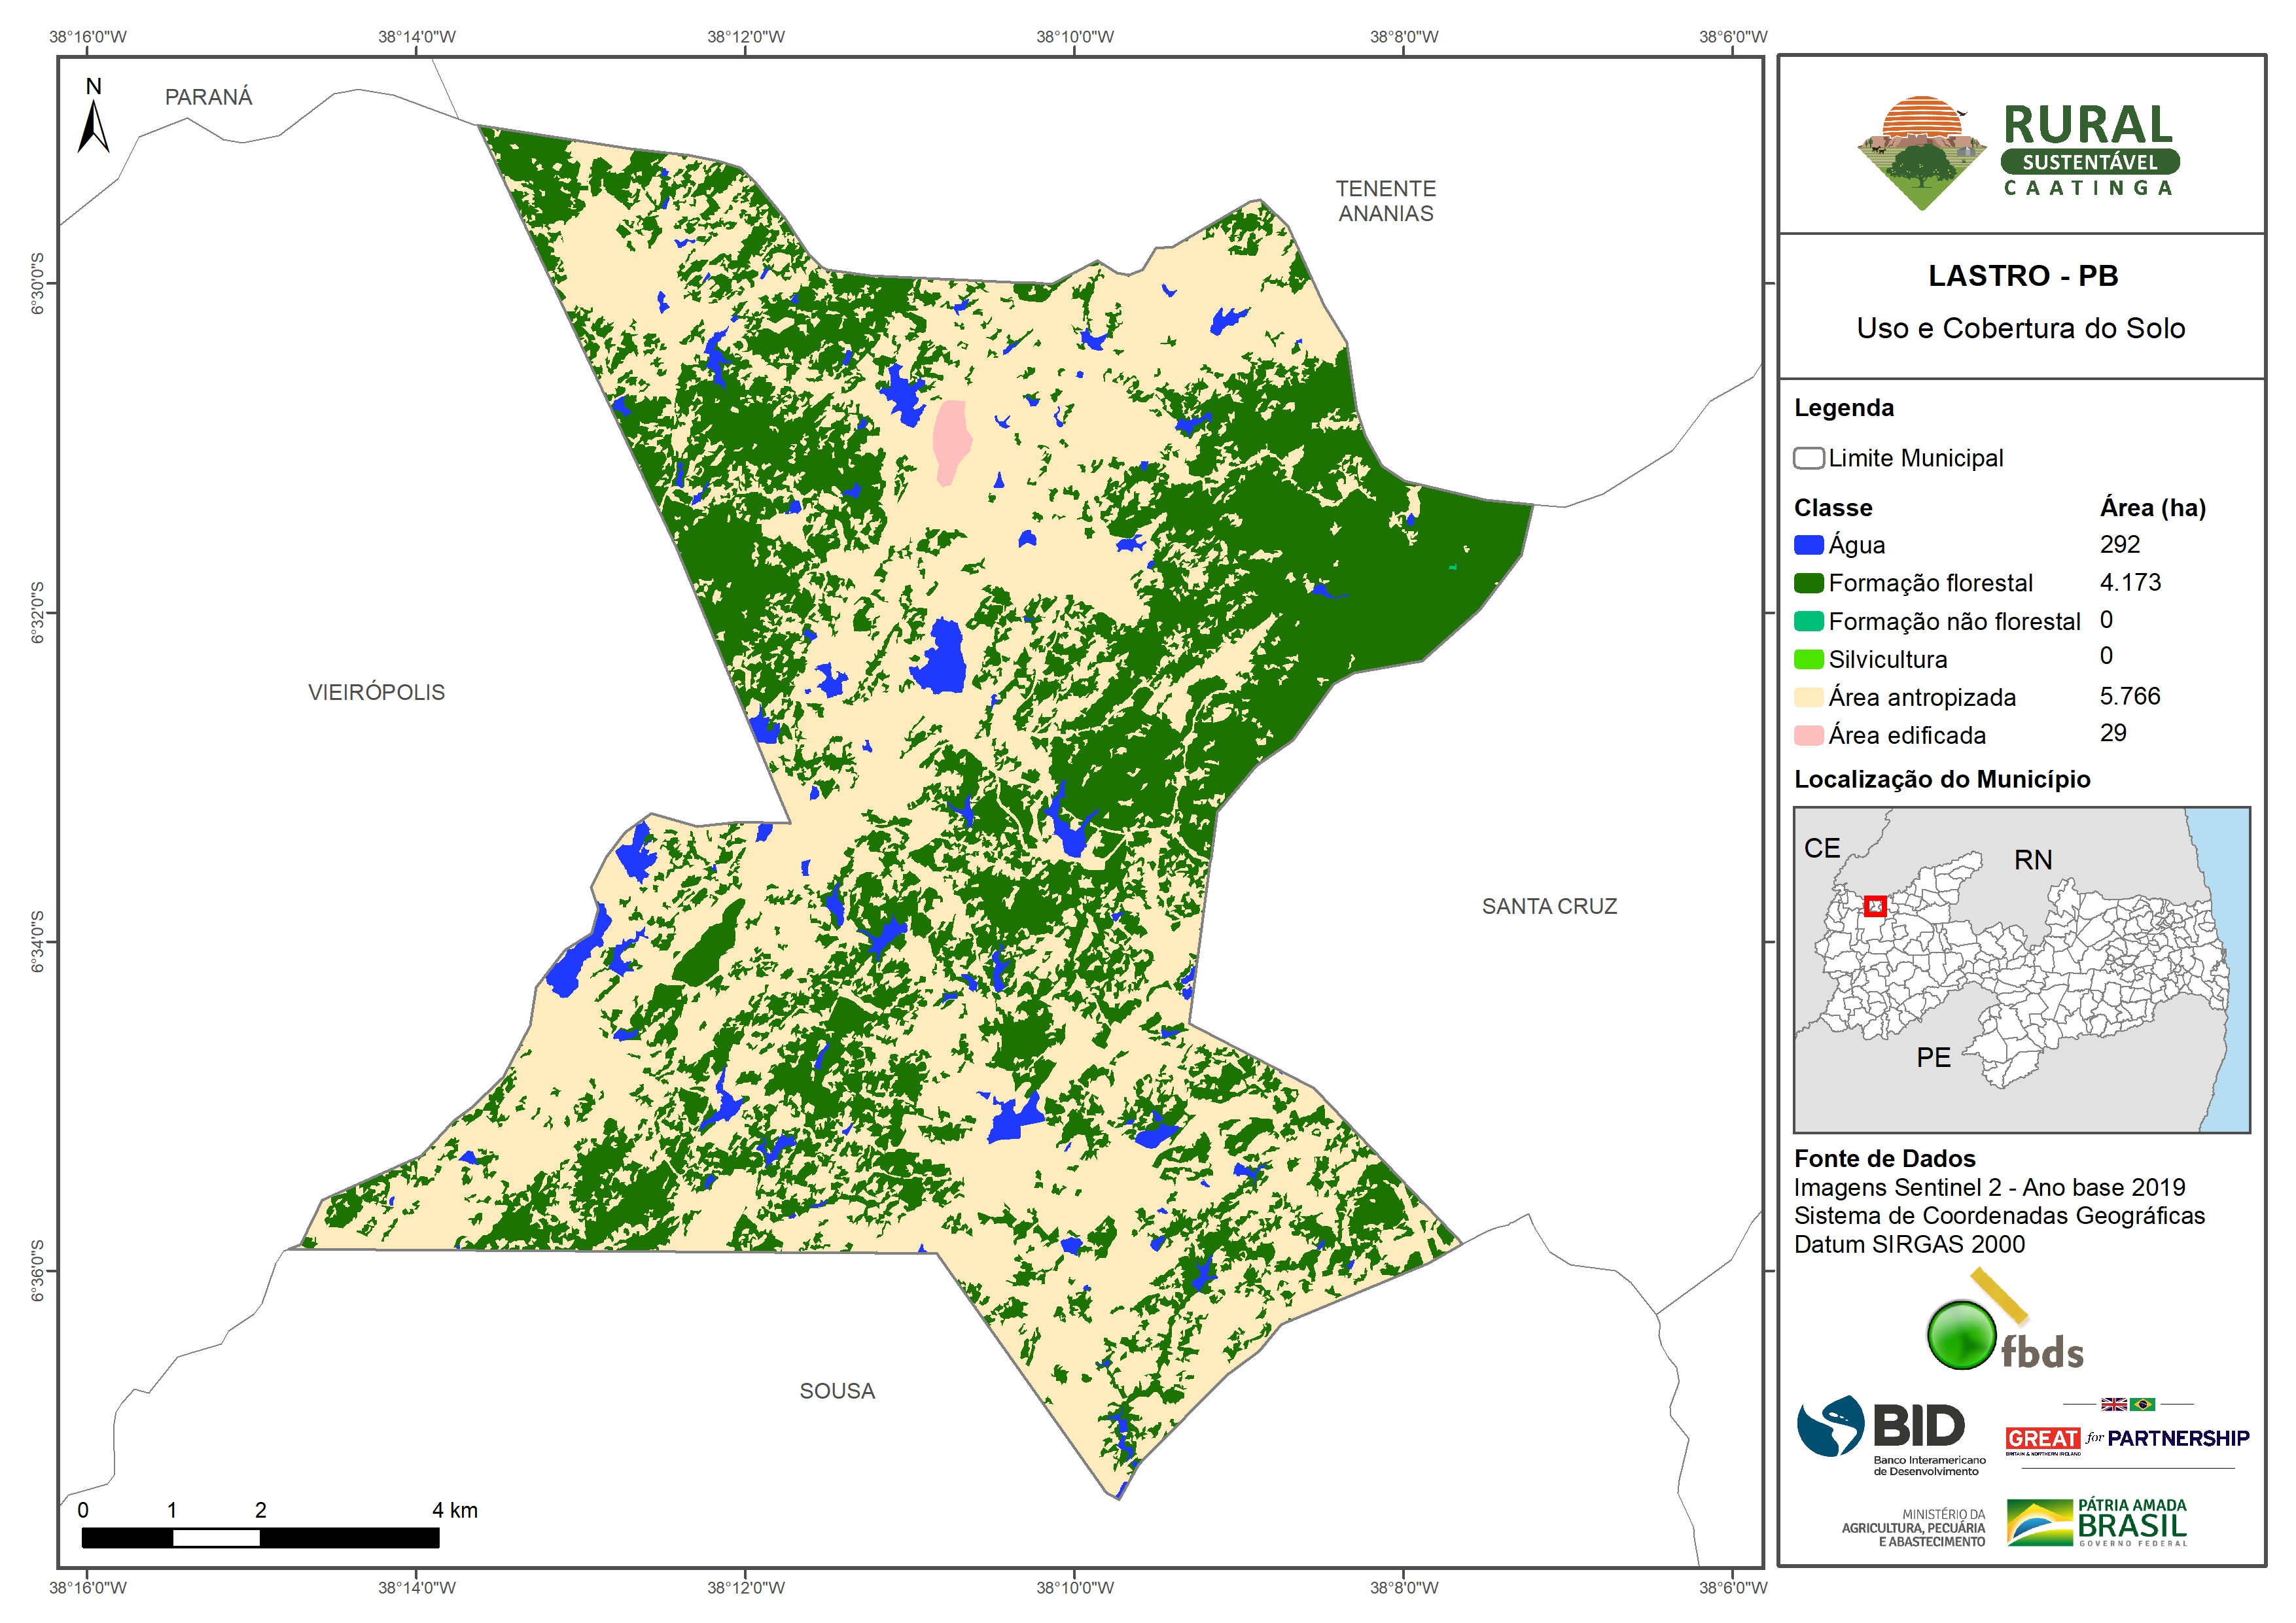Click the Pátria Amada Brasil logo
Image resolution: width=2296 pixels, height=1623 pixels.
2097,1522
